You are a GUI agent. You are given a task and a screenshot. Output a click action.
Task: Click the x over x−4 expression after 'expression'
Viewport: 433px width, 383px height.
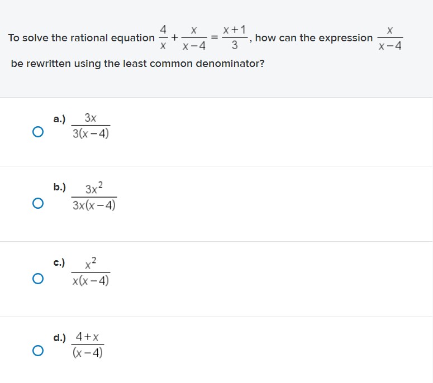coord(390,38)
